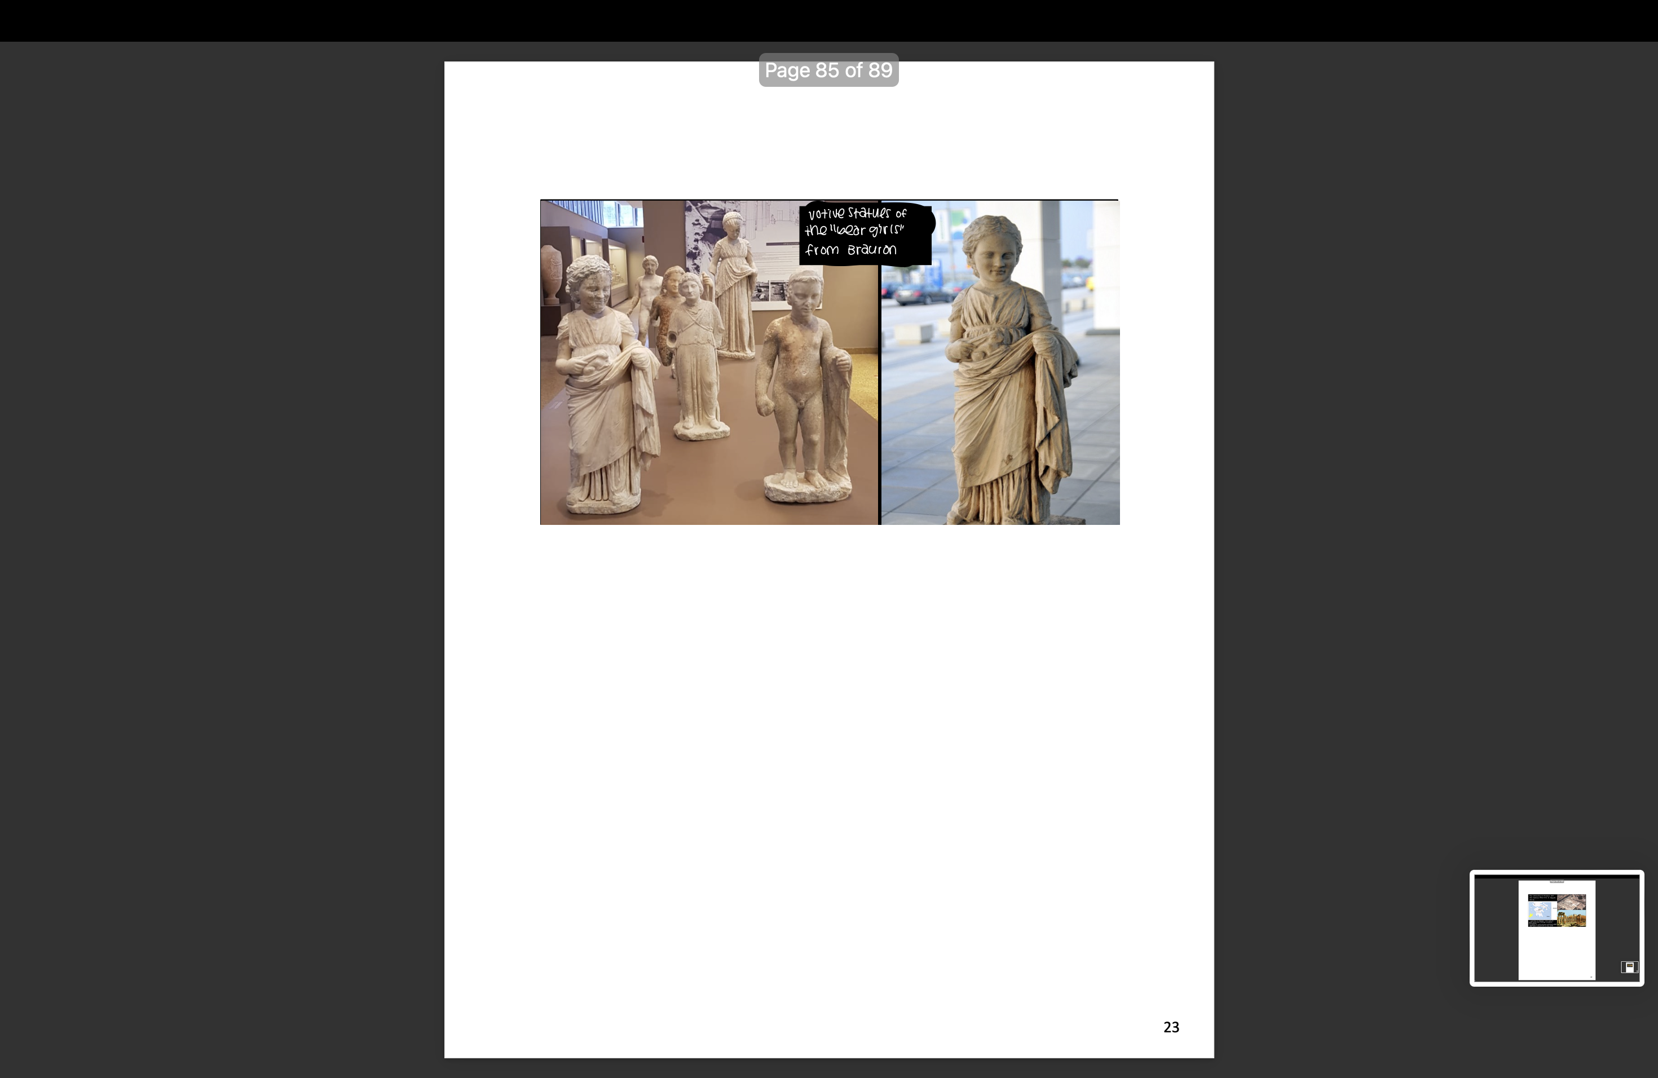Select the marble stele beside the display cases
The image size is (1658, 1078).
tap(553, 272)
